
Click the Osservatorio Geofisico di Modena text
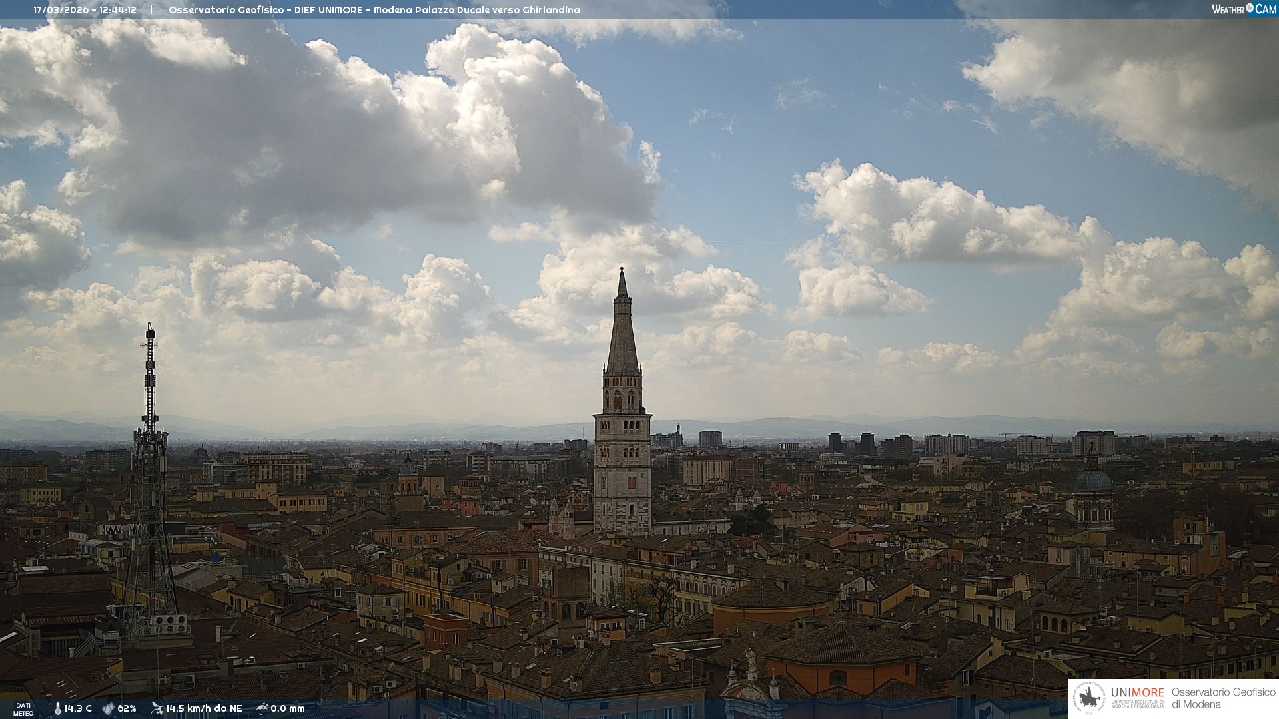click(x=1223, y=698)
